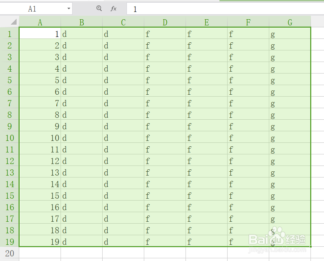
Task: Select column A header
Action: 40,22
